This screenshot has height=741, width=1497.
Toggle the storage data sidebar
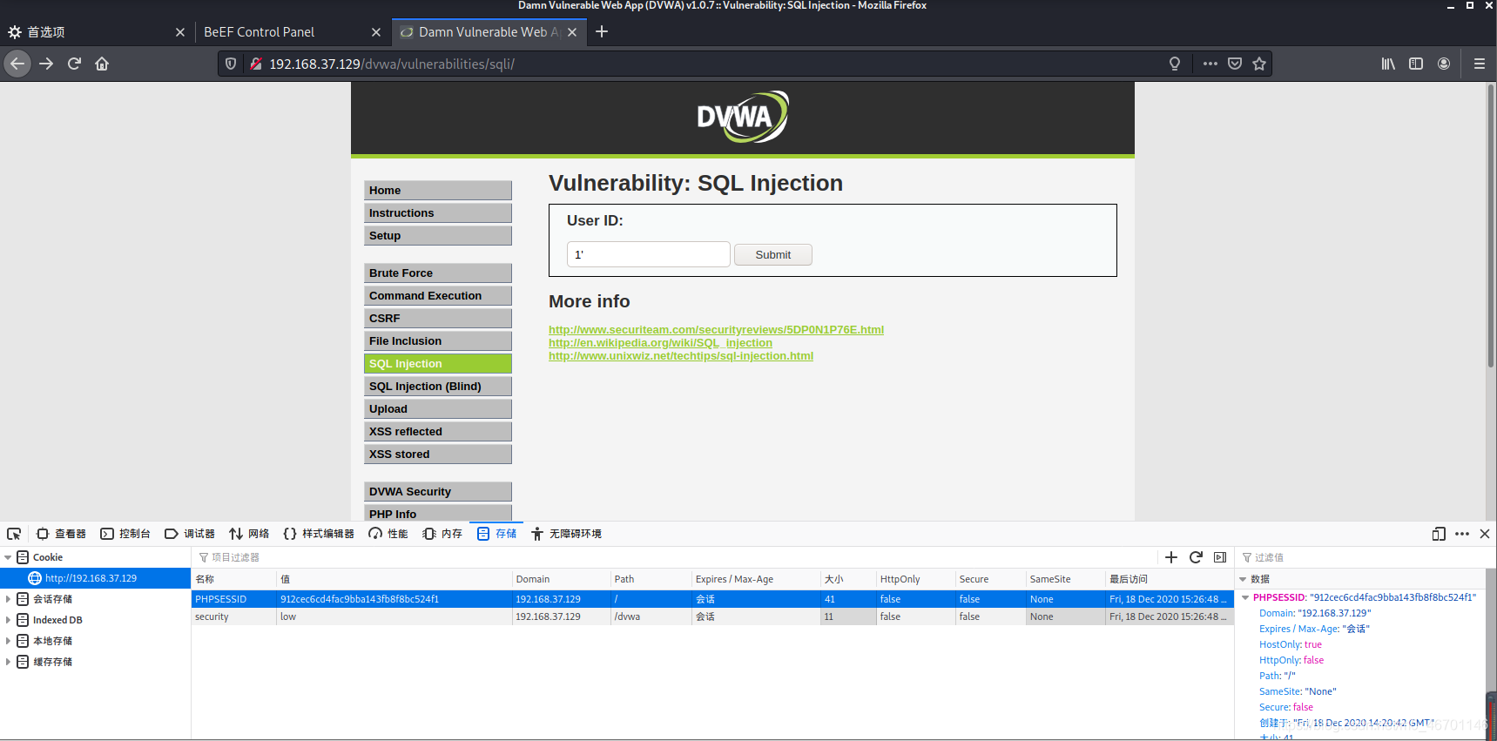pyautogui.click(x=1220, y=557)
